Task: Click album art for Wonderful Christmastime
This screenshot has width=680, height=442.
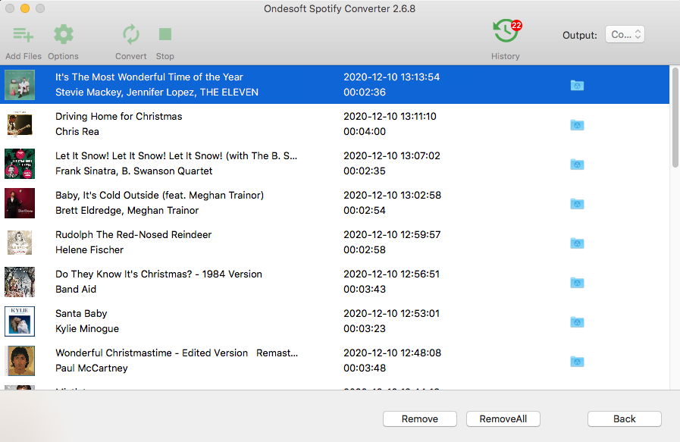Action: tap(20, 361)
